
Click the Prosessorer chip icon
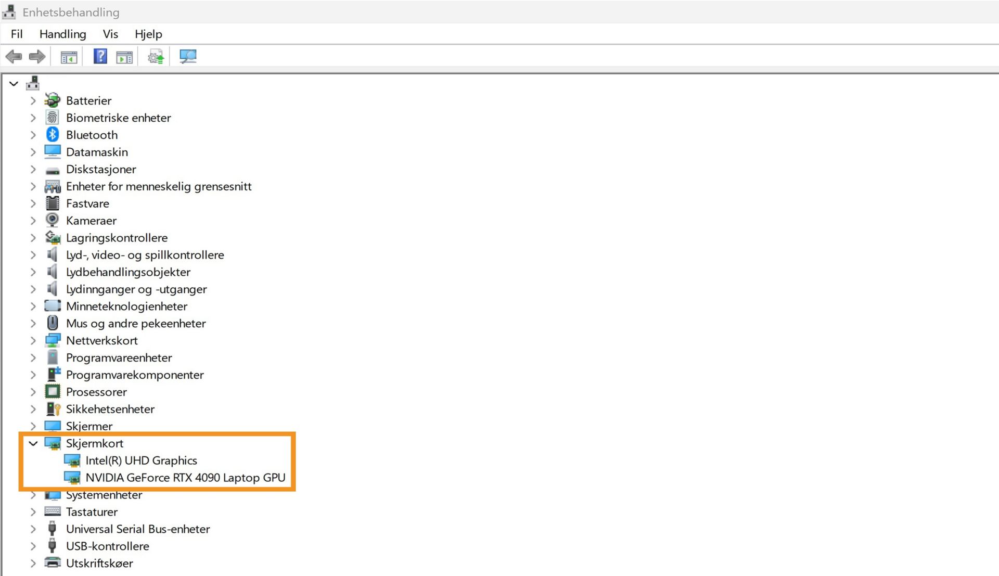(53, 391)
